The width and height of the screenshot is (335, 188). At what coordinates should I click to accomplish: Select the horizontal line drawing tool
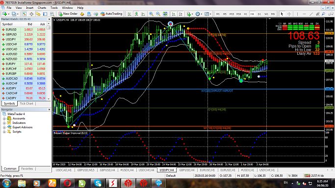click(304, 14)
